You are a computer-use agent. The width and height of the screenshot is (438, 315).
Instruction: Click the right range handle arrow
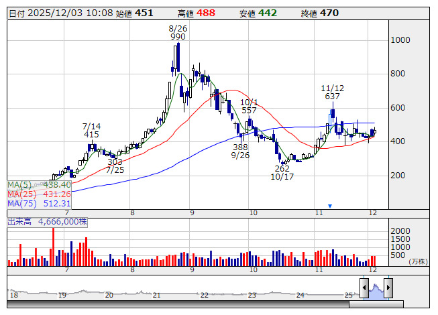(387, 288)
